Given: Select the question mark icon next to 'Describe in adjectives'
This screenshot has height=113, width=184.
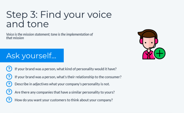Looking at the screenshot, I should coord(9,84).
